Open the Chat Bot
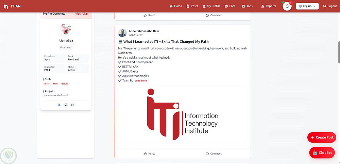 [x=322, y=153]
